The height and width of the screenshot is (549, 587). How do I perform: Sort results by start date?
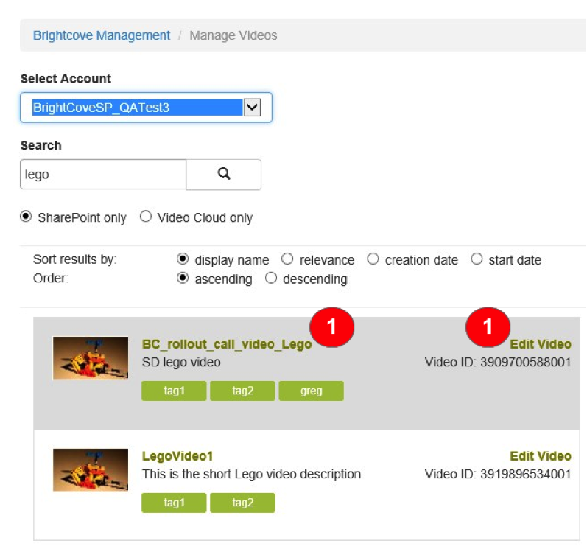coord(477,259)
